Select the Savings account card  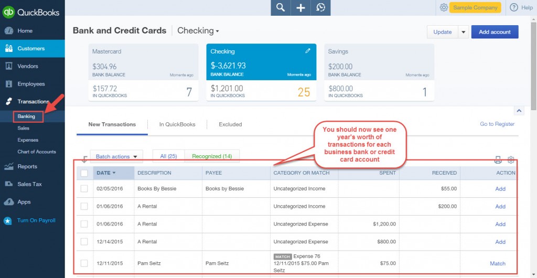coord(379,72)
